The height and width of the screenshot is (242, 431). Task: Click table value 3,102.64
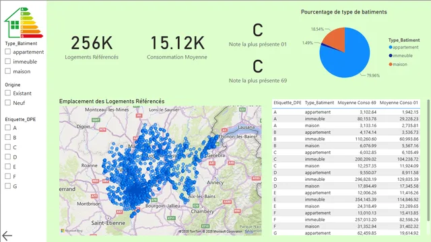pyautogui.click(x=368, y=112)
